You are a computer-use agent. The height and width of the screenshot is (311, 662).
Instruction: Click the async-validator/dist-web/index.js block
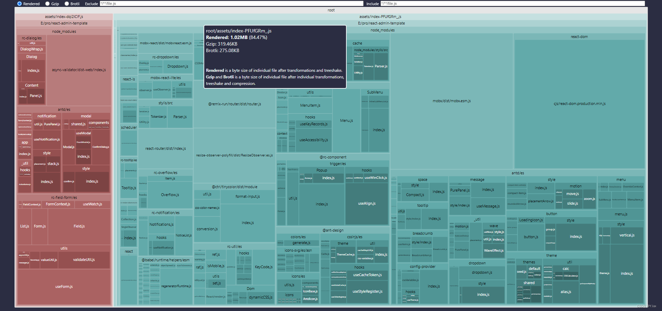click(x=79, y=70)
